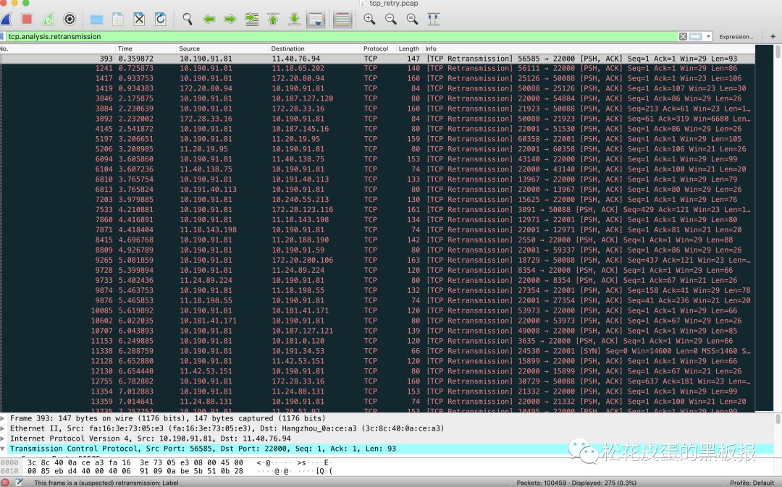The width and height of the screenshot is (782, 487).
Task: Select packet 13354 row
Action: click(377, 391)
